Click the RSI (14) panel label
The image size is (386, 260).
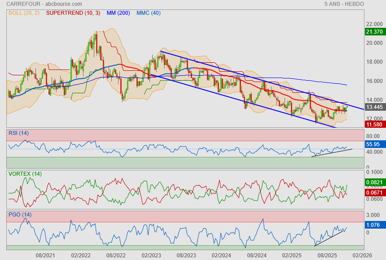tap(18, 133)
